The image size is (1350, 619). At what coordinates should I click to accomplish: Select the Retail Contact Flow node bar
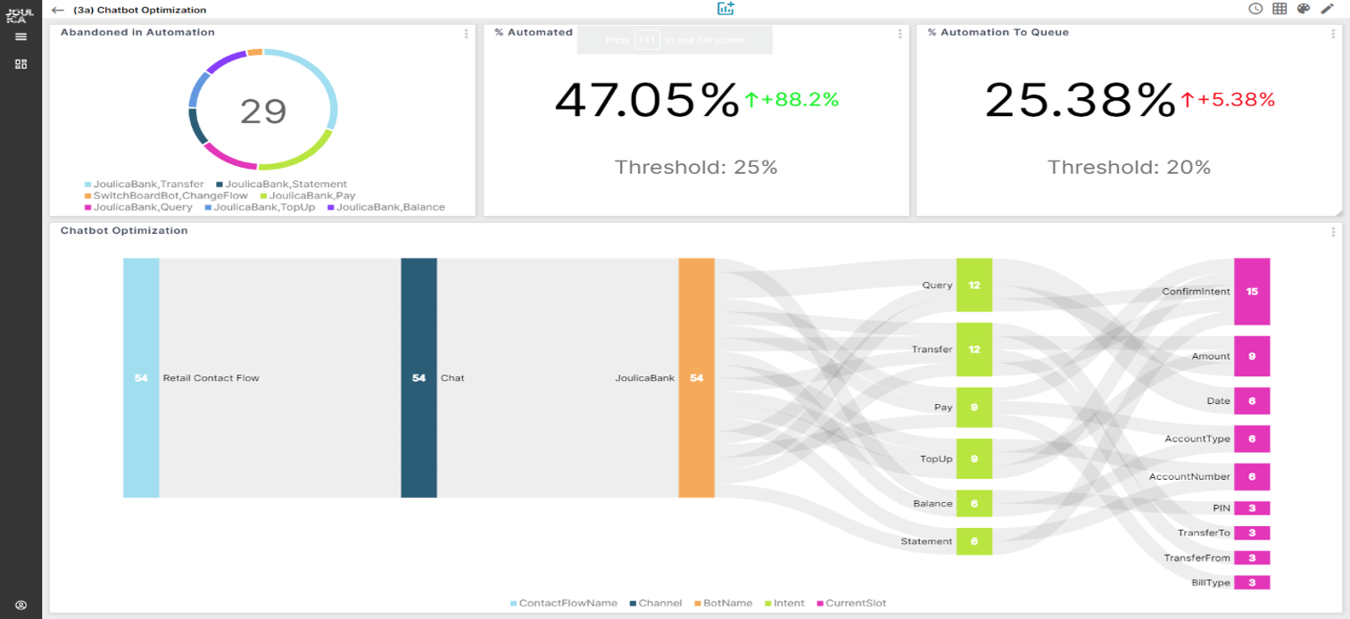click(x=141, y=378)
